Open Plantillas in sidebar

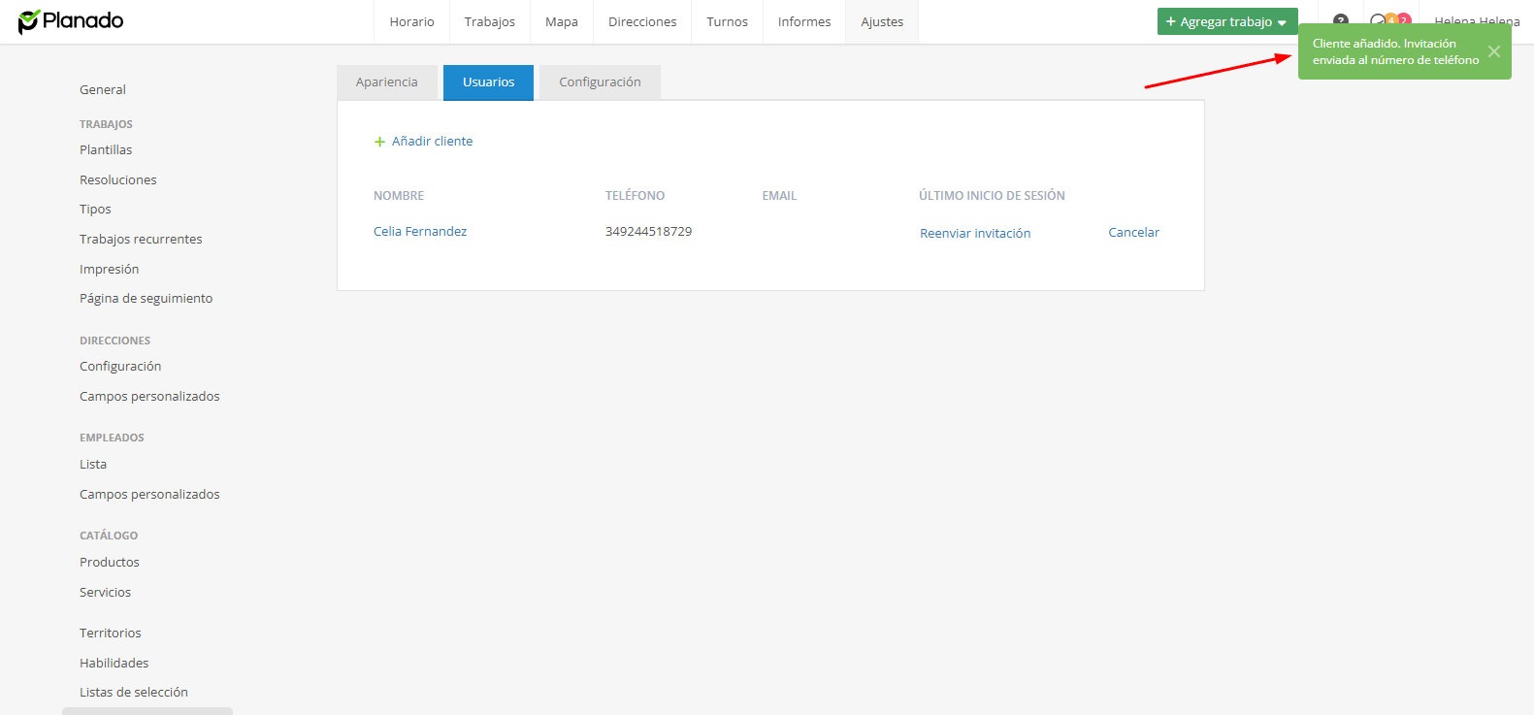106,150
